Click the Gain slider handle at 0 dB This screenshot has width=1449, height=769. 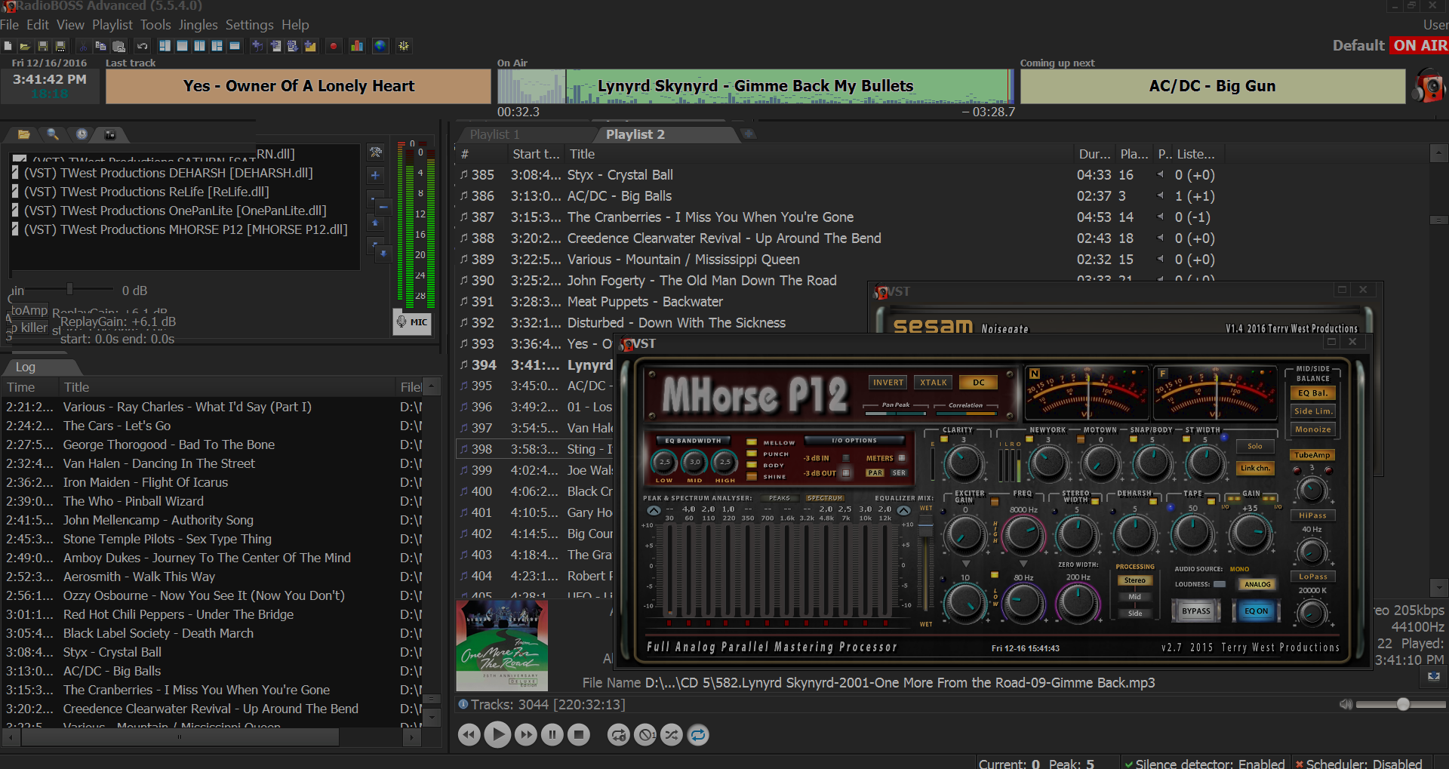pyautogui.click(x=69, y=289)
